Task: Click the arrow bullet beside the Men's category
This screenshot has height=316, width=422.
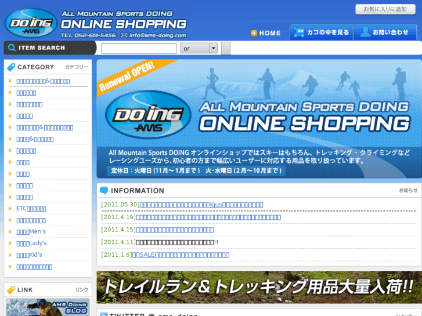Action: [10, 231]
